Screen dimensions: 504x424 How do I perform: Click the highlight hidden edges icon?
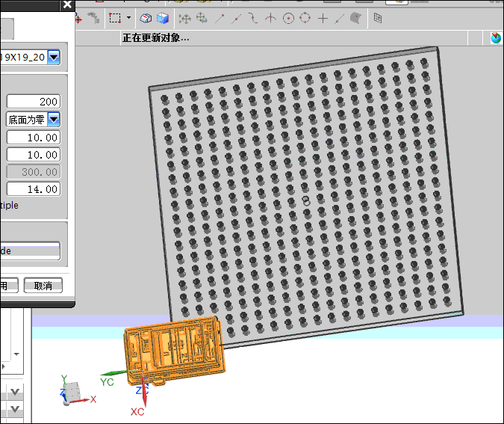pos(146,18)
